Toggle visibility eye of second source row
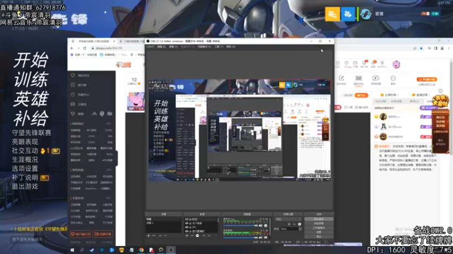This screenshot has width=453, height=254. (187, 223)
